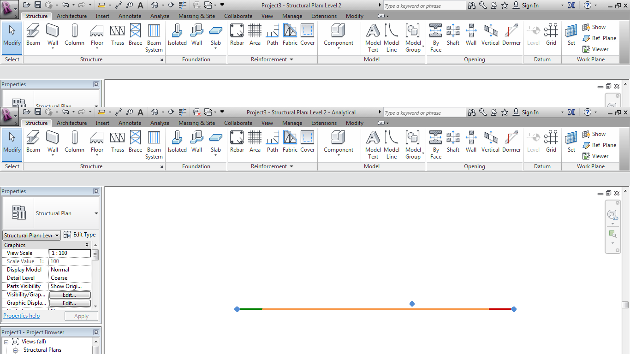Screen dimensions: 630x354
Task: Click Save icon in Analytical window quick toolbar
Action: (38, 112)
